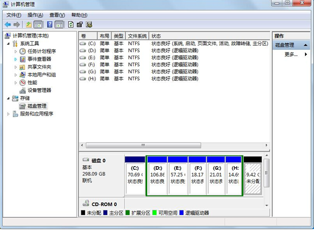Image resolution: width=314 pixels, height=230 pixels.
Task: Select the (C:) volume row
Action: coord(174,43)
